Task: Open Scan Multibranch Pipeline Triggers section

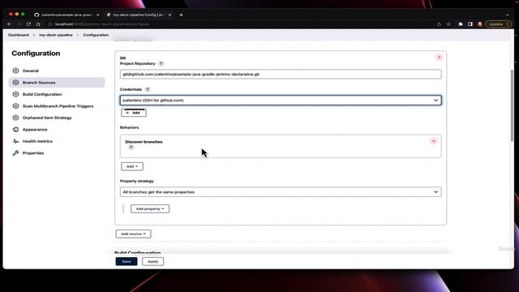Action: (x=58, y=106)
